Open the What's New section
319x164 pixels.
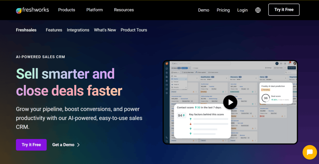[105, 30]
